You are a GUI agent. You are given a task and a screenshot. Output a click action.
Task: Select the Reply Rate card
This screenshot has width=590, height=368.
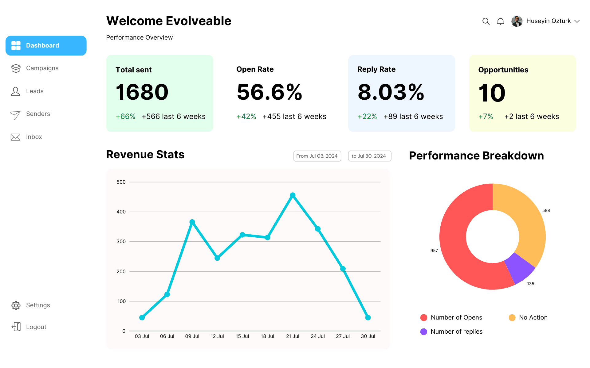(402, 93)
